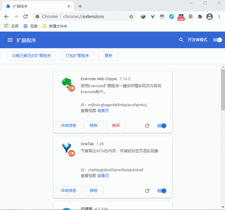This screenshot has width=225, height=210.
Task: View 错误 errors for Evernote Web Clipper
Action: [116, 126]
